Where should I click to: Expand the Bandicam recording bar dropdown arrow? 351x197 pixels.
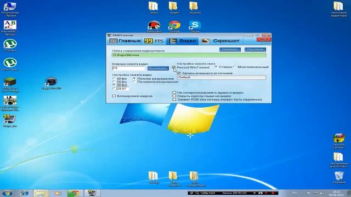254,193
